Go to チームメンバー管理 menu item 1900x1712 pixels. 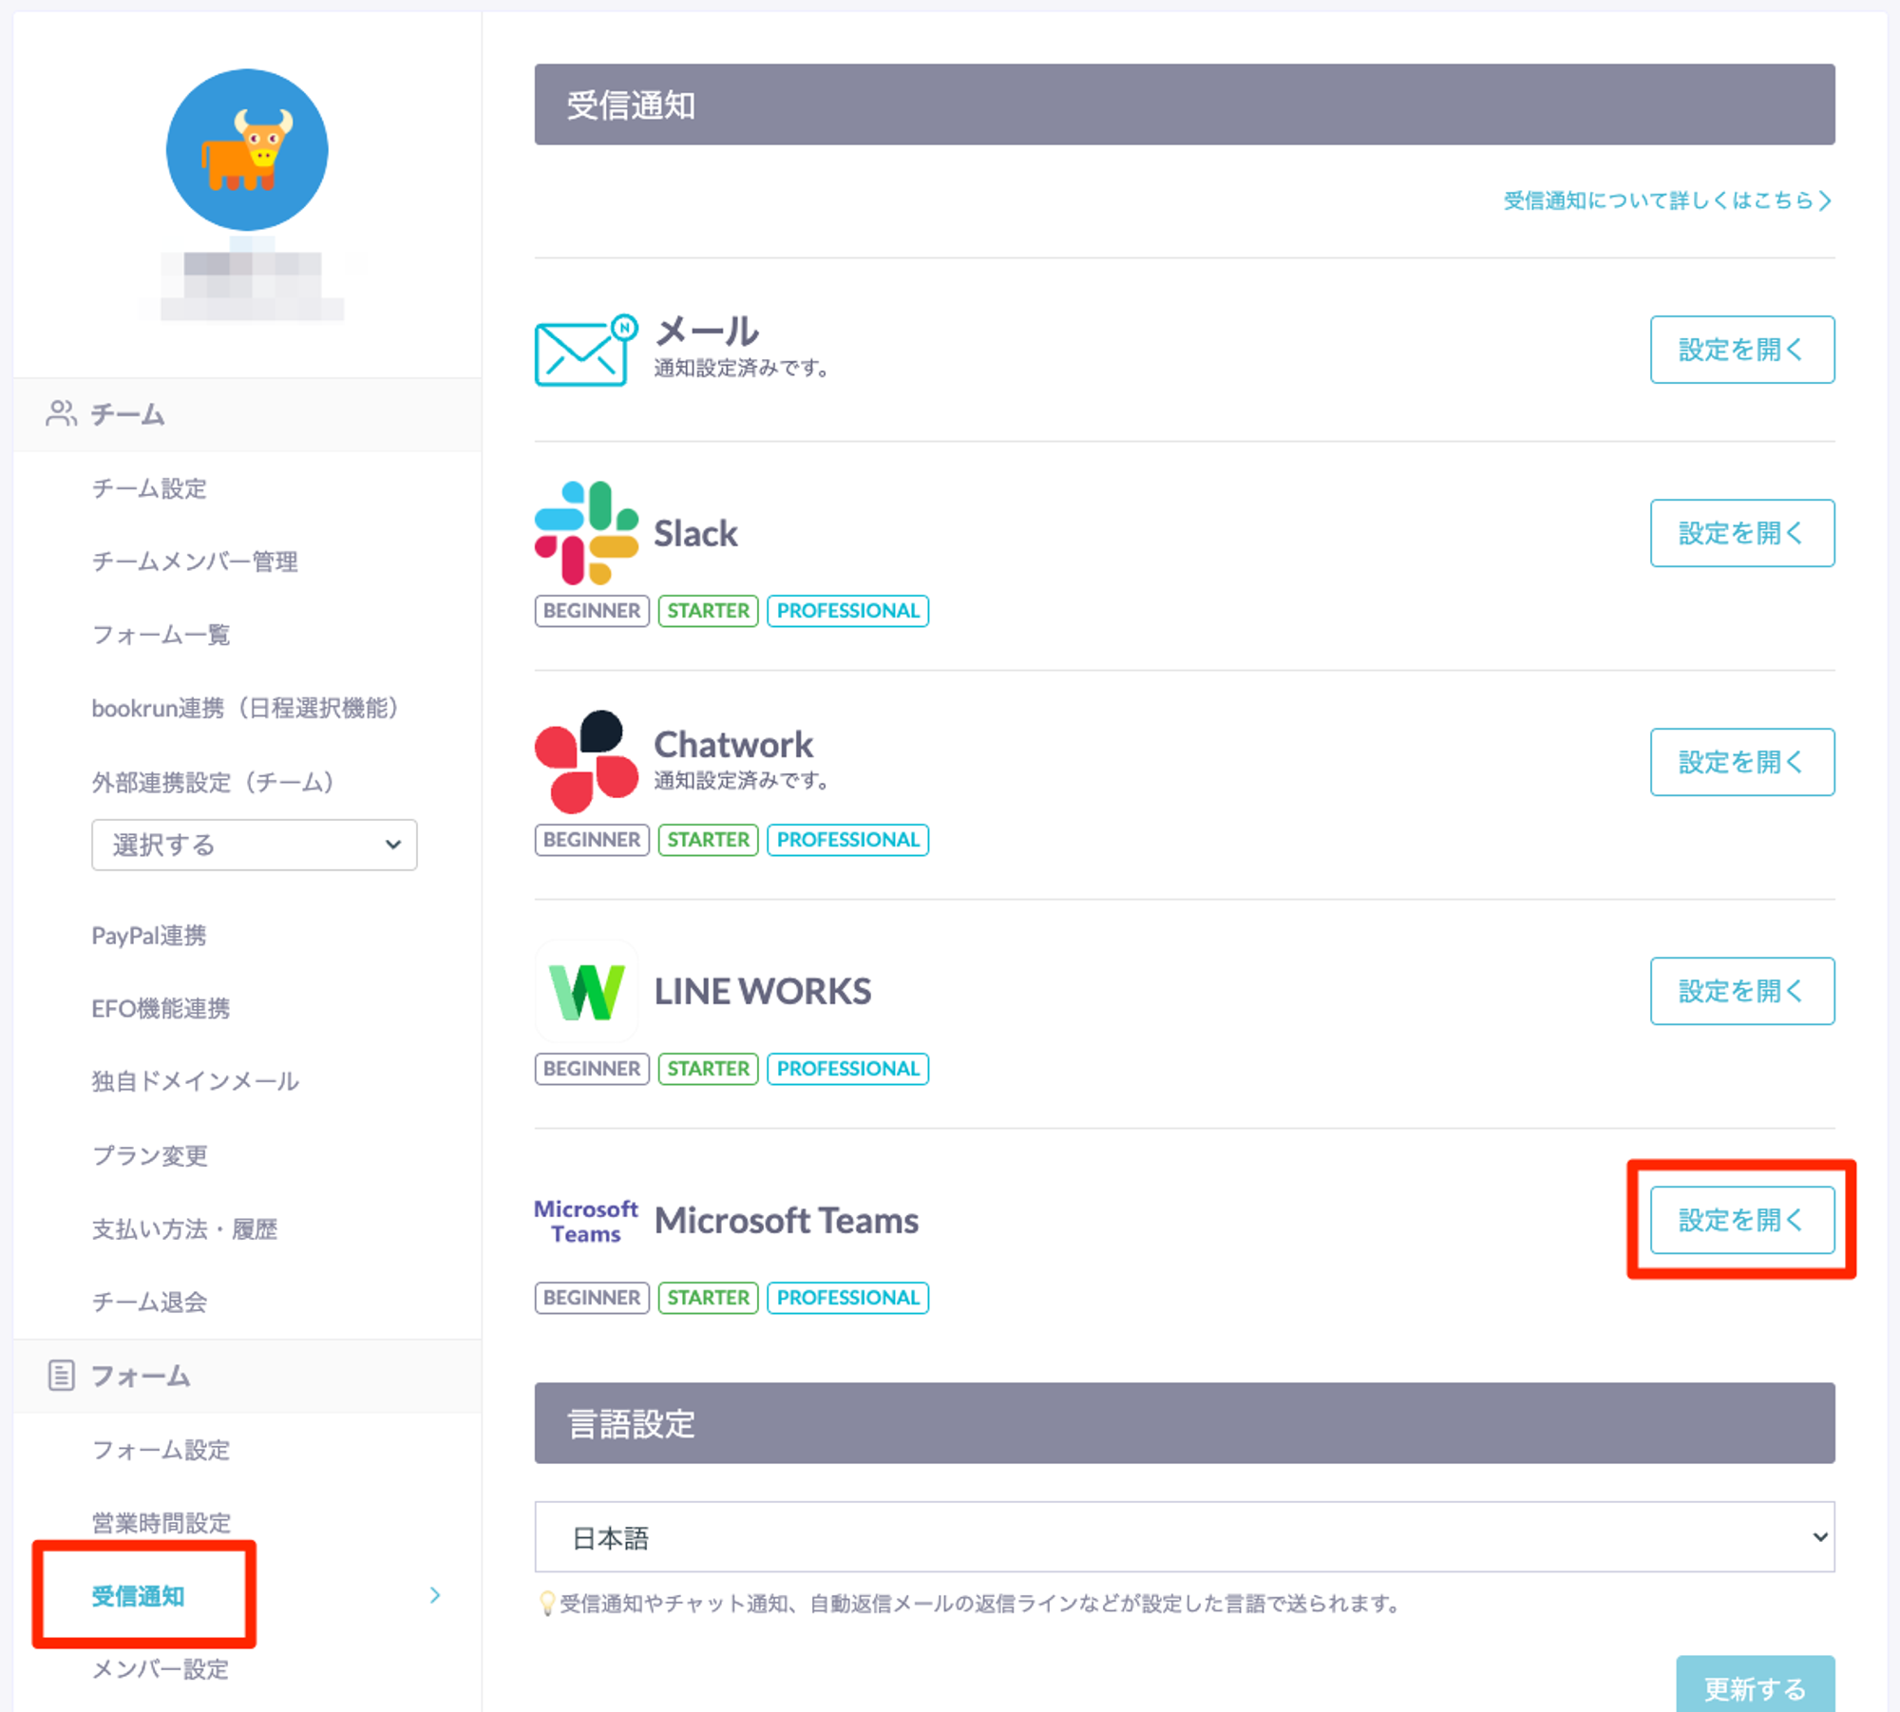point(195,561)
